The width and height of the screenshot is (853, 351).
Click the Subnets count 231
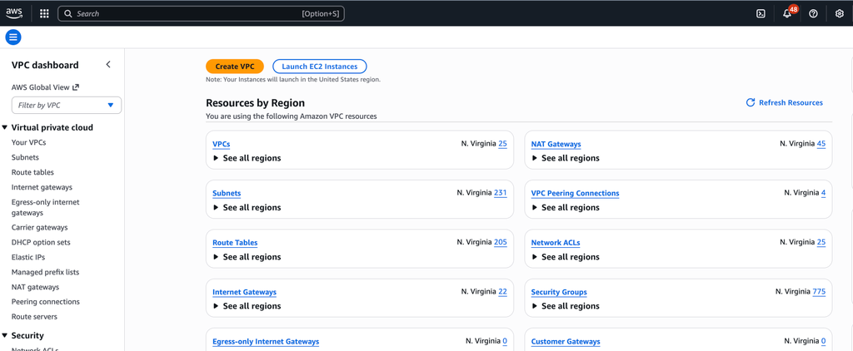(x=501, y=192)
